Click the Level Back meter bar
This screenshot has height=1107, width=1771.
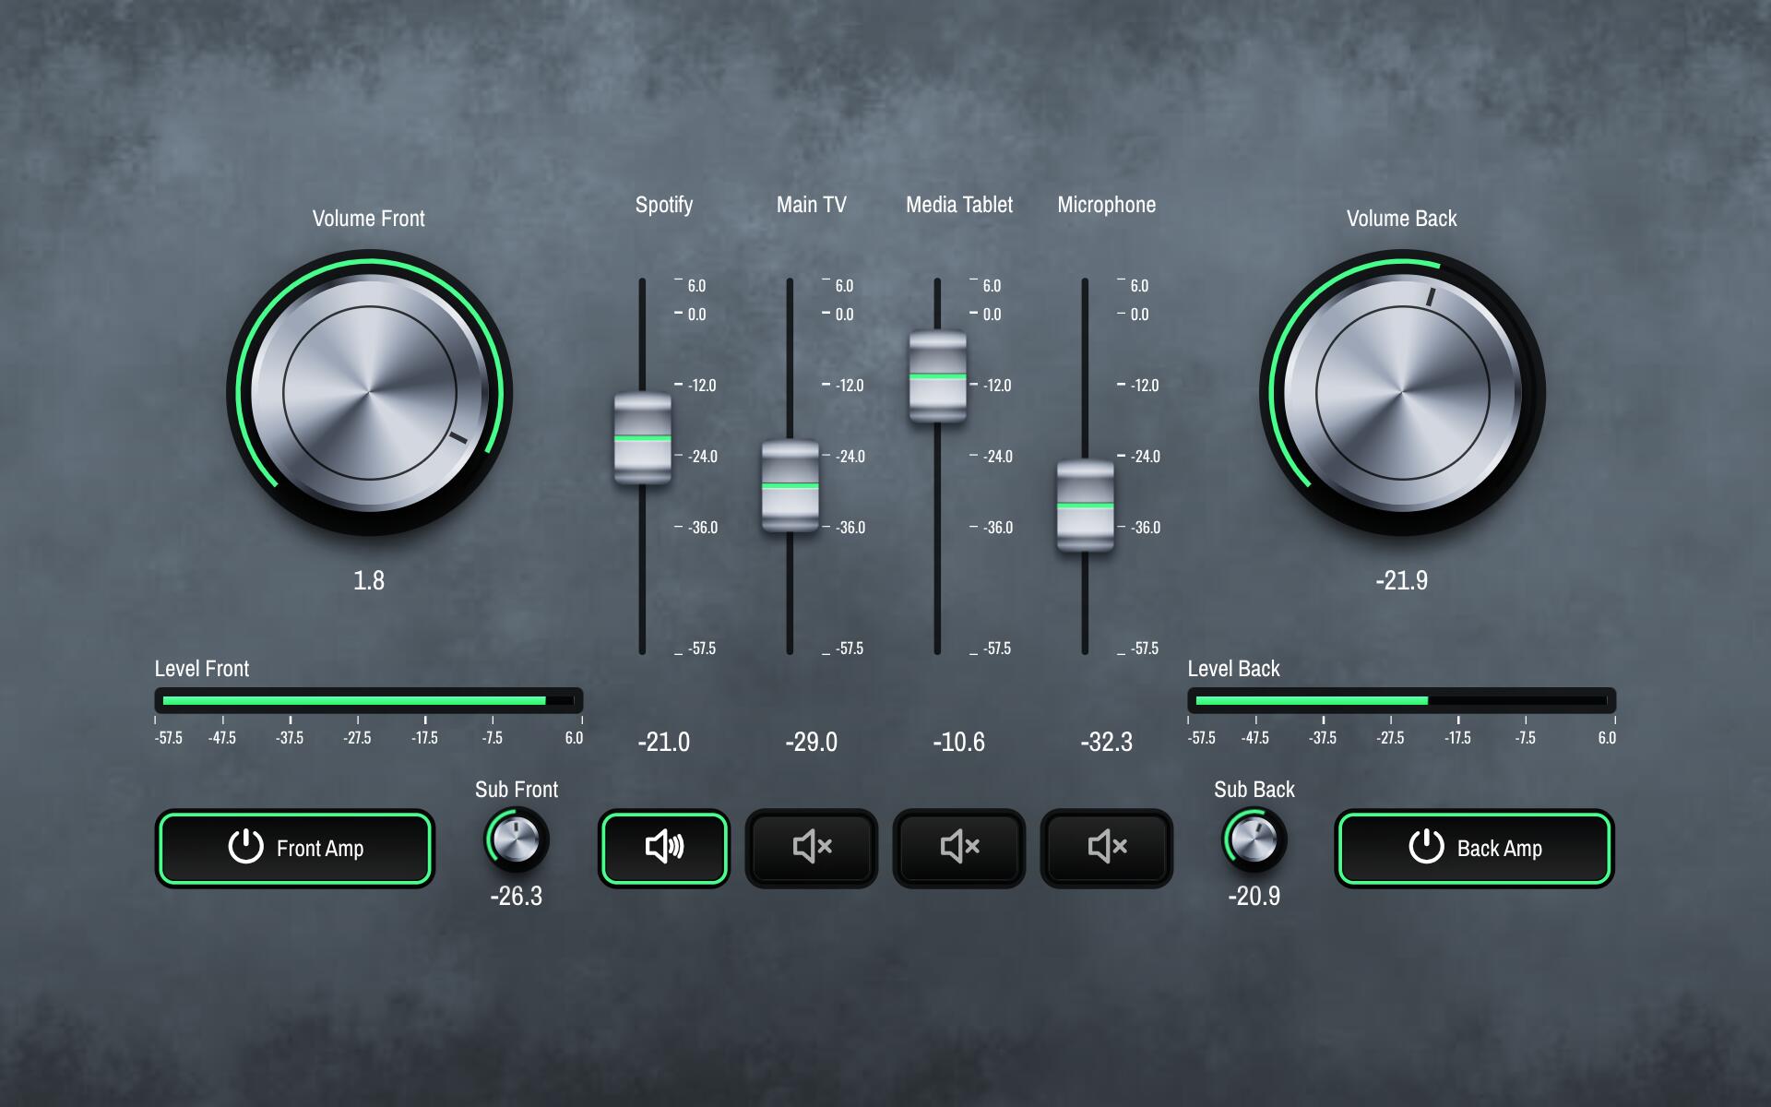pos(1401,700)
